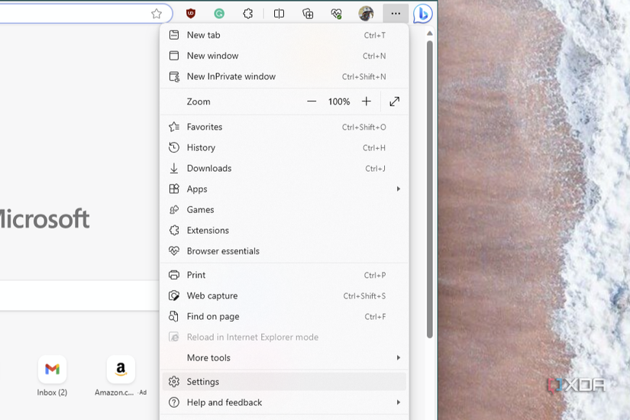Image resolution: width=630 pixels, height=420 pixels.
Task: Click the favorites star in address bar
Action: (157, 14)
